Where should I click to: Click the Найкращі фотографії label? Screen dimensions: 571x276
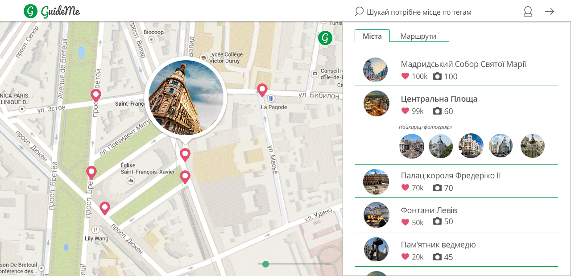[x=426, y=127]
